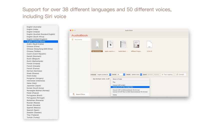Pick Indonesian (Indonesia) language
The width and height of the screenshot is (200, 125).
[x=41, y=81]
